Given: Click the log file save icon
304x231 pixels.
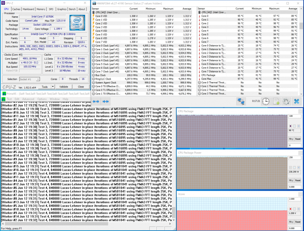Looking at the screenshot, I should click(276, 101).
